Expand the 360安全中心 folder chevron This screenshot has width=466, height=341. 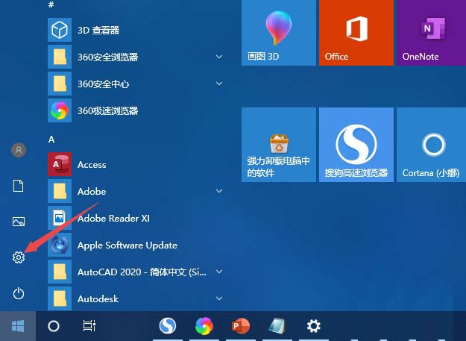[219, 84]
